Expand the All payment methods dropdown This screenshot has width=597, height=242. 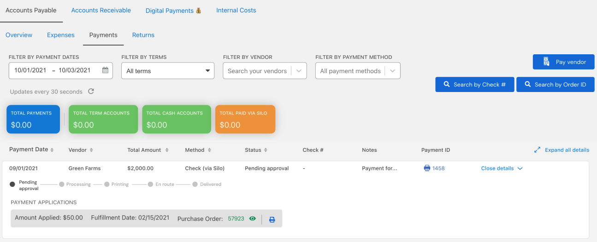pyautogui.click(x=358, y=71)
